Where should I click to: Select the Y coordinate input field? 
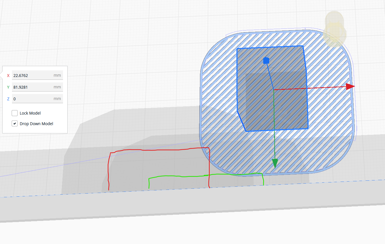point(37,87)
